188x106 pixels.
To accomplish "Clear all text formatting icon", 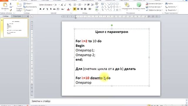I will pyautogui.click(x=70, y=5).
